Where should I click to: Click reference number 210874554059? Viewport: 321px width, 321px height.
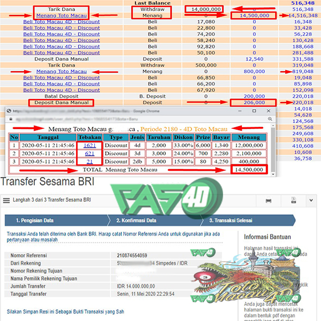[x=132, y=256]
